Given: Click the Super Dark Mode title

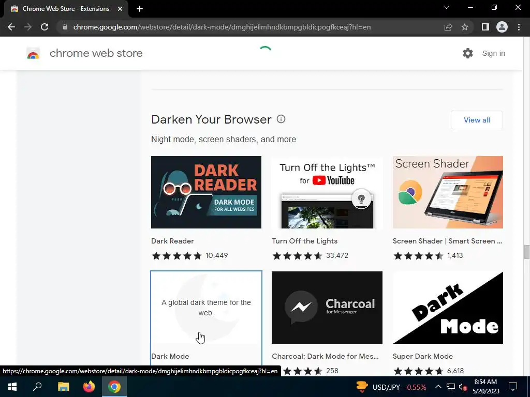Looking at the screenshot, I should tap(422, 356).
